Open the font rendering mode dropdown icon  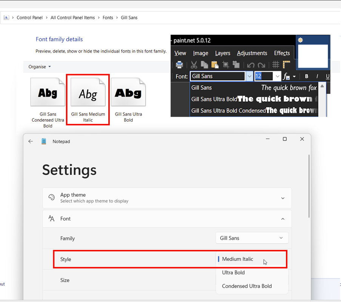[289, 76]
